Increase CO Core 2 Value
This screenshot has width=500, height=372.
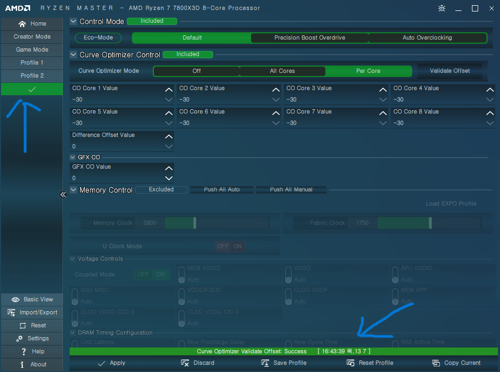276,89
